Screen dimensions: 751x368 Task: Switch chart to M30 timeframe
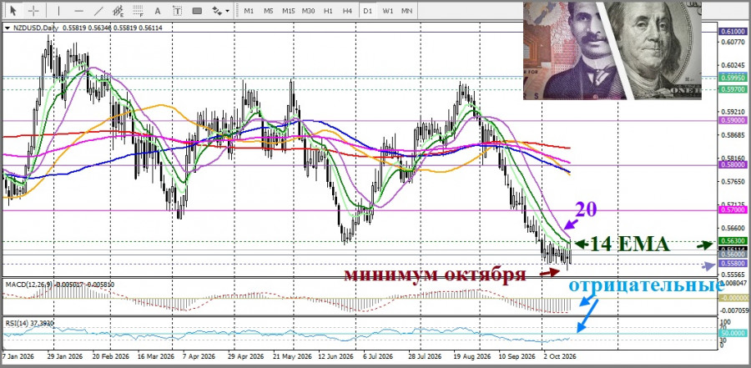[308, 11]
